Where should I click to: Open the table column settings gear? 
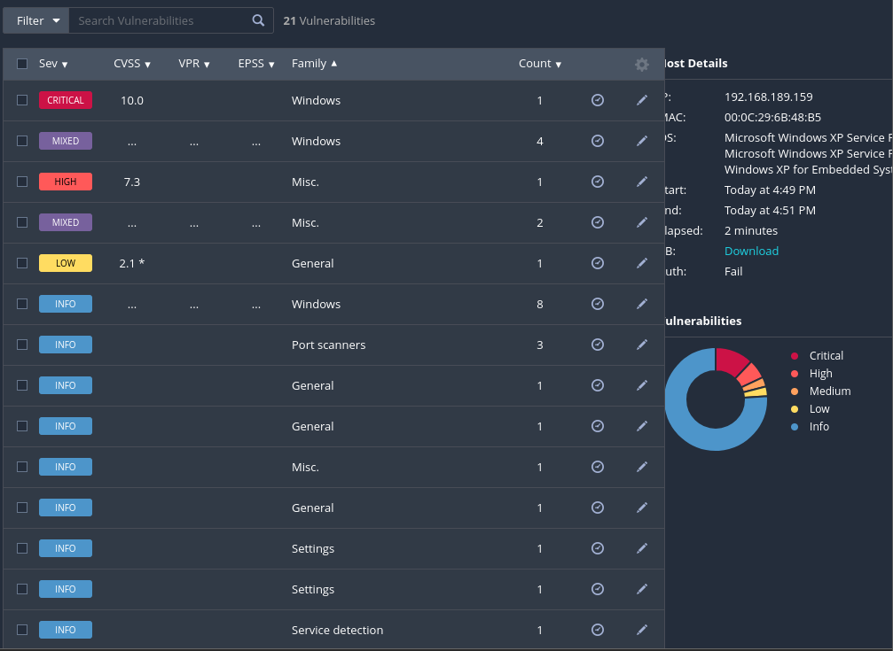642,65
